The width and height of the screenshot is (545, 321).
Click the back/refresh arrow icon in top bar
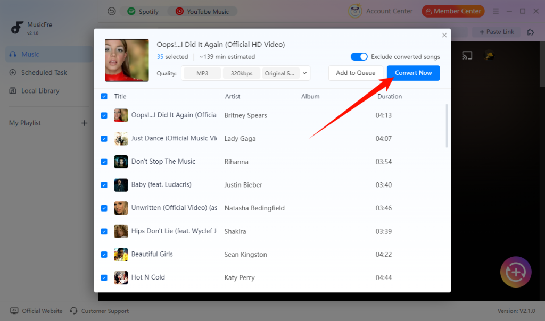[x=112, y=12]
